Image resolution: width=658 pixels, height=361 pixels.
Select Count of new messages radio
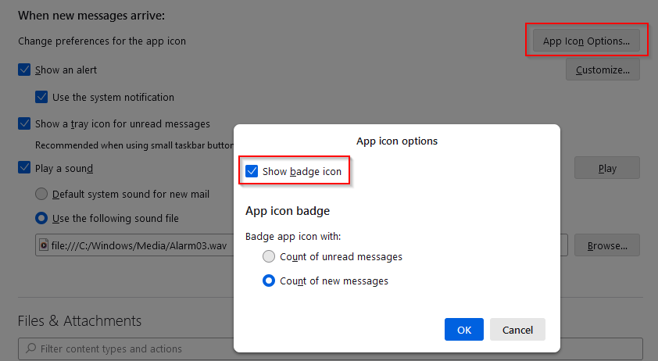click(269, 281)
